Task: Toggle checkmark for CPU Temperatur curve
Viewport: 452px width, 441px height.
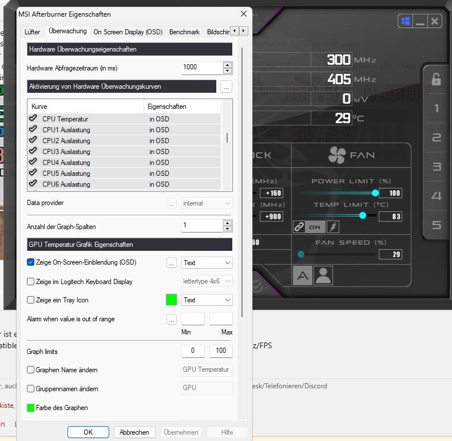Action: point(33,118)
